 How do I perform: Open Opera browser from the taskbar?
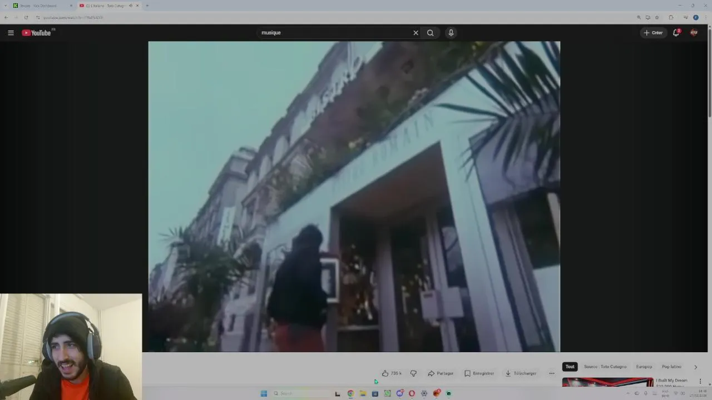[x=412, y=393]
